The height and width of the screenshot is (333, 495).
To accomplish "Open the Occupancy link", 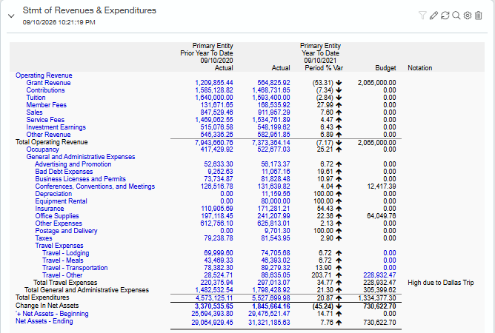I will tap(43, 149).
